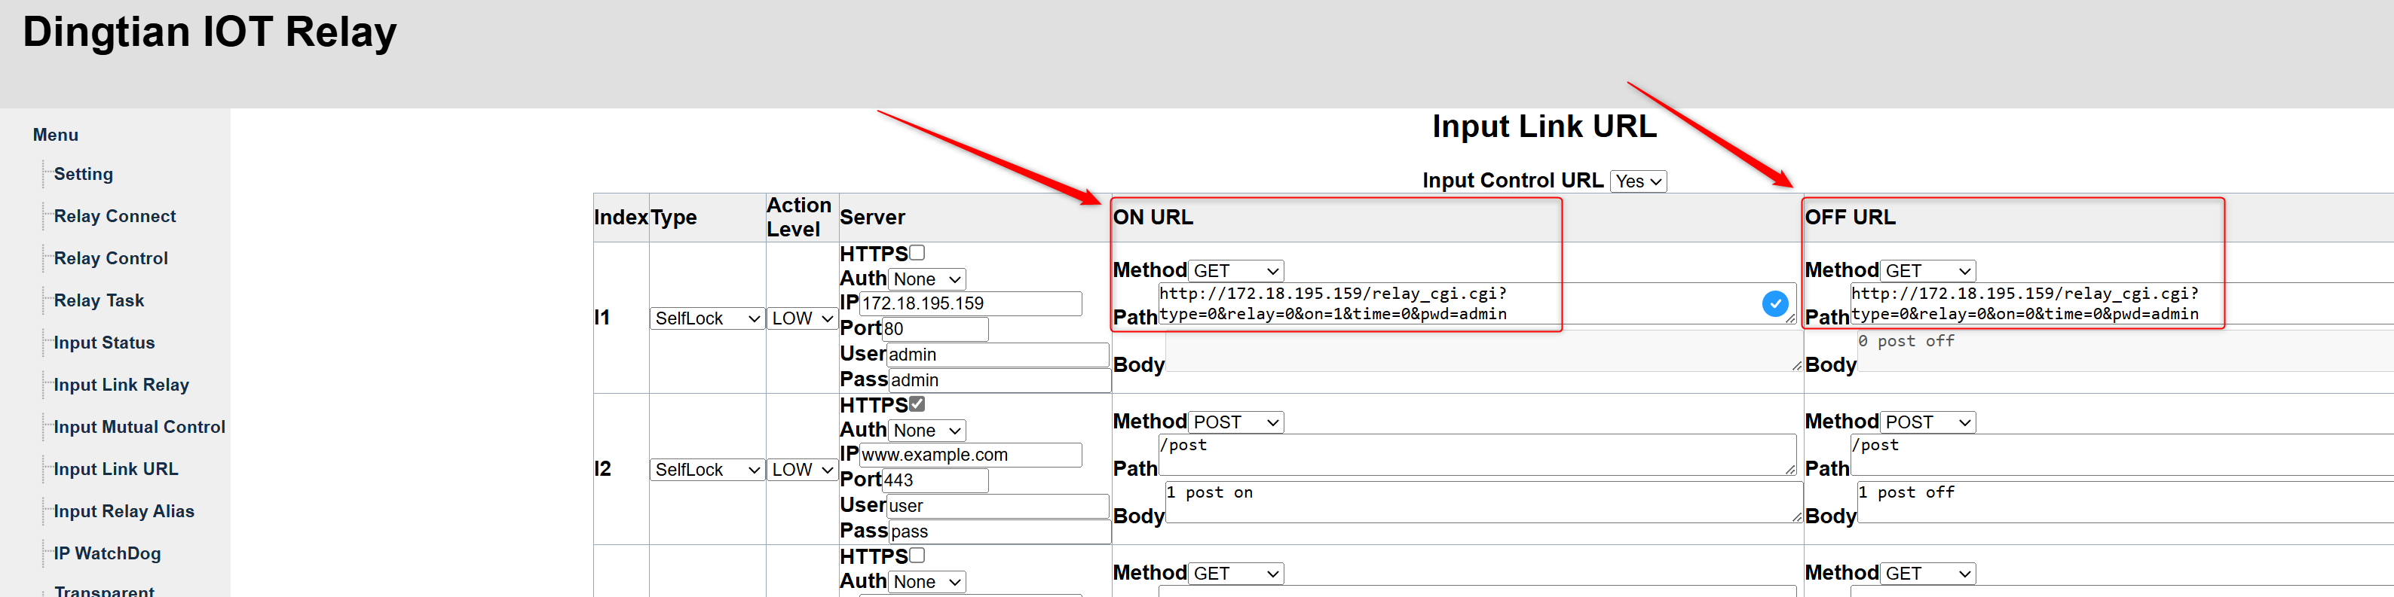This screenshot has height=597, width=2394.
Task: Uncheck the HTTPS checkbox for I2
Action: point(917,404)
